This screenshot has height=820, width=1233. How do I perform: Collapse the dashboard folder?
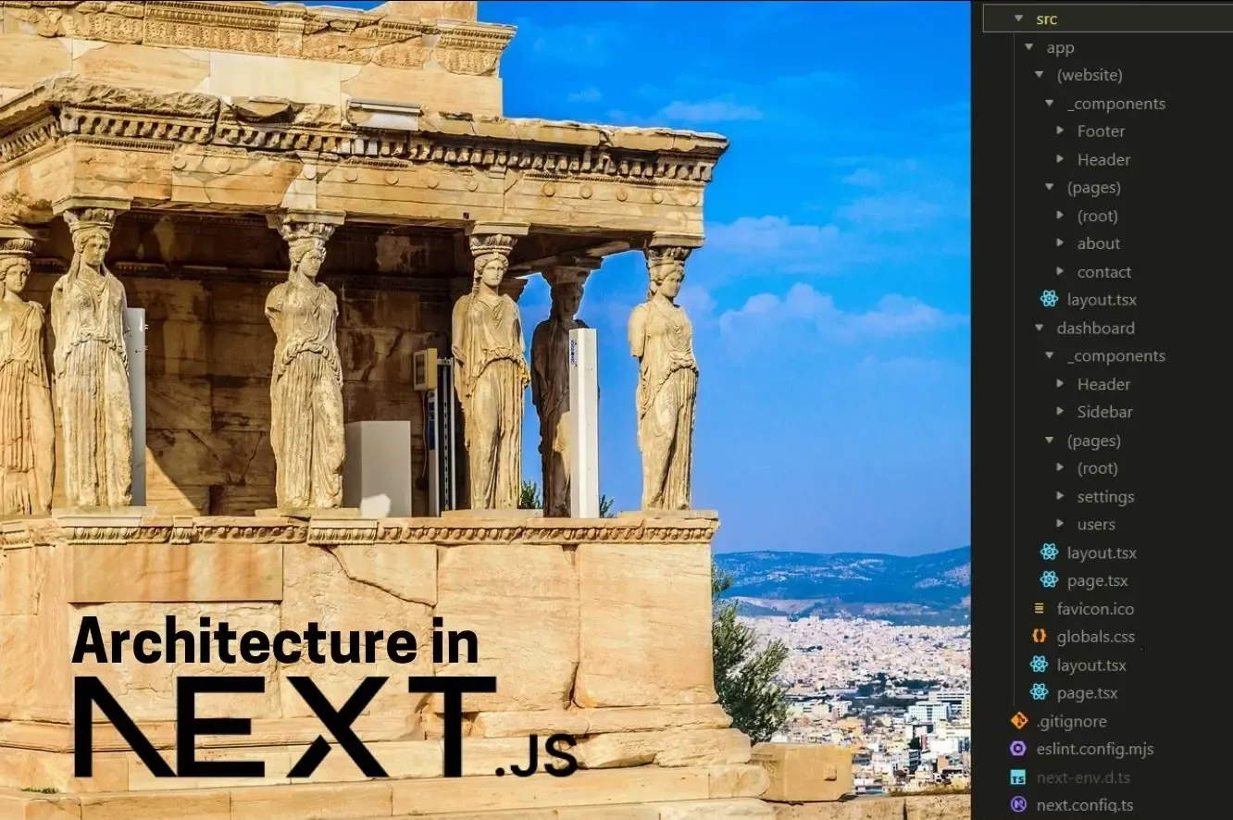(x=1039, y=328)
